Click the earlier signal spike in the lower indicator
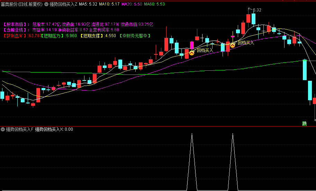The width and height of the screenshot is (316, 191). (192, 162)
